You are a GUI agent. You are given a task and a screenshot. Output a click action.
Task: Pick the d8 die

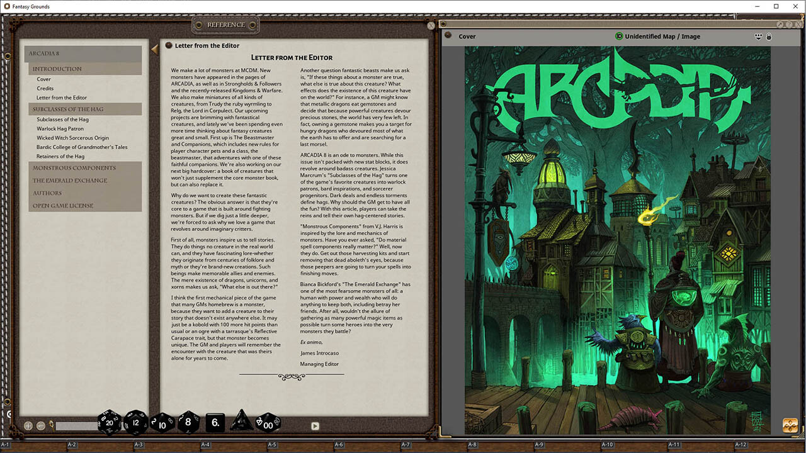pyautogui.click(x=188, y=422)
